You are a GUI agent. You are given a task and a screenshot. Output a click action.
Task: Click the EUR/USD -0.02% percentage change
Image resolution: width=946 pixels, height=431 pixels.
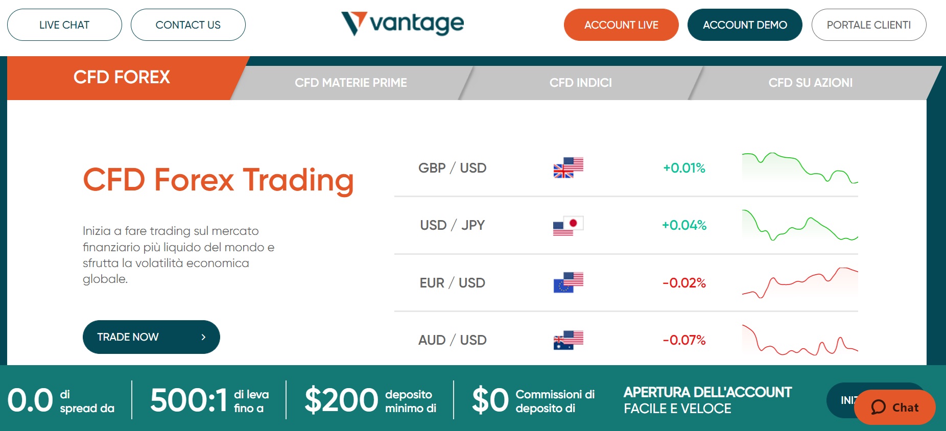click(684, 282)
